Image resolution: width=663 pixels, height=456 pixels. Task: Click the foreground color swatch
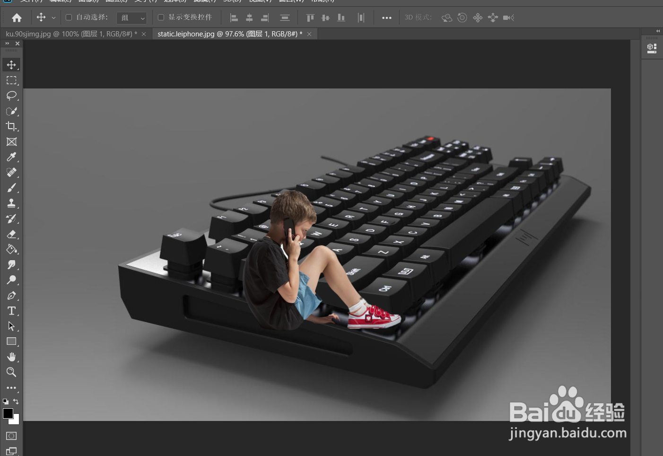(x=7, y=413)
